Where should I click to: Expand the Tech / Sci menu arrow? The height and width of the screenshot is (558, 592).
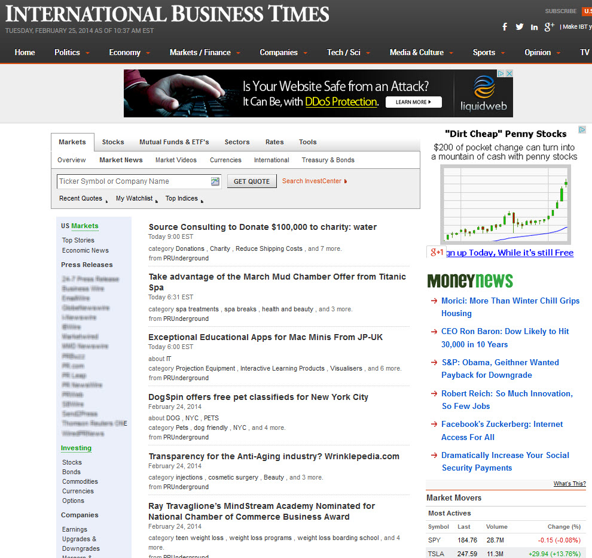368,53
